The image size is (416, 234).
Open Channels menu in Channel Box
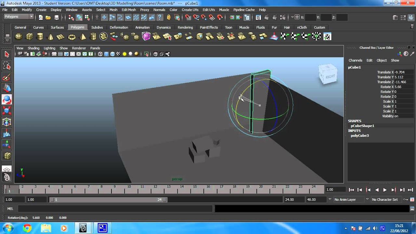(x=355, y=60)
